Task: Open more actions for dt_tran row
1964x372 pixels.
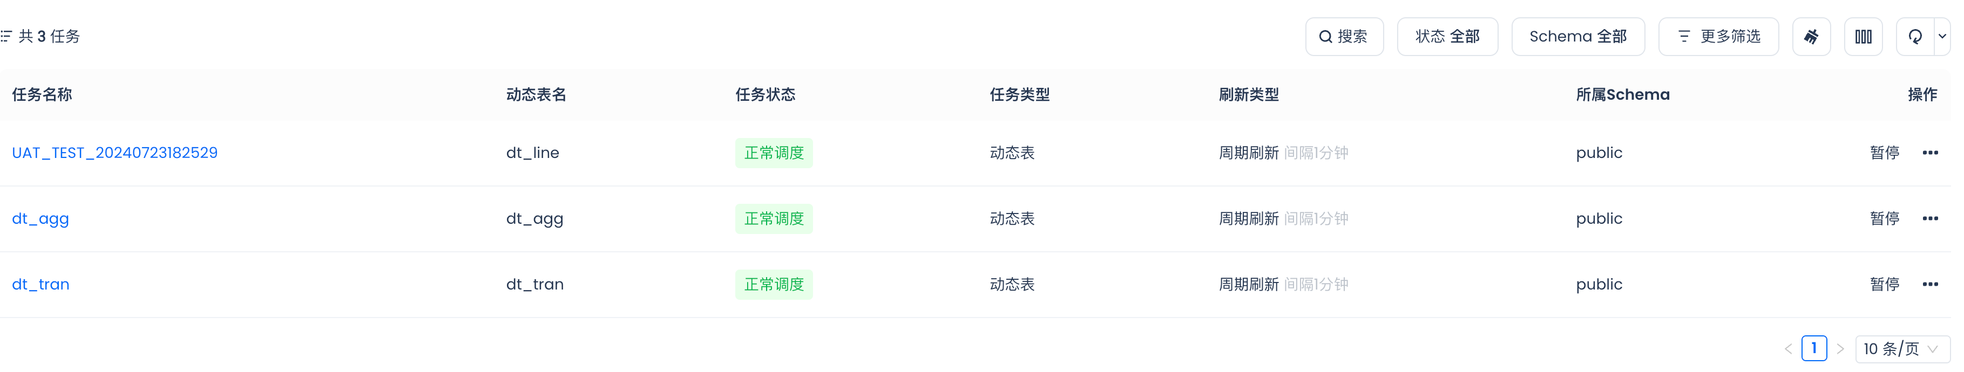Action: click(x=1929, y=285)
